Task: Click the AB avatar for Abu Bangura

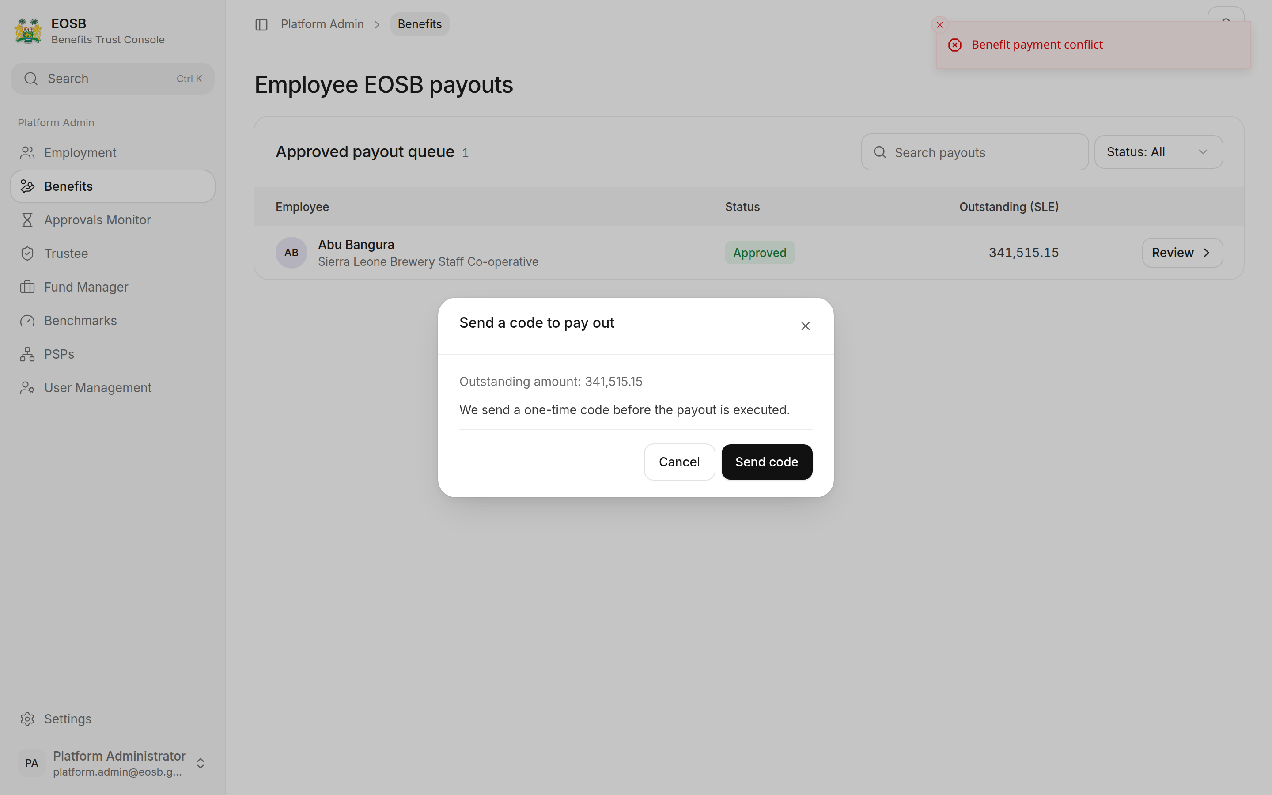Action: [x=291, y=253]
